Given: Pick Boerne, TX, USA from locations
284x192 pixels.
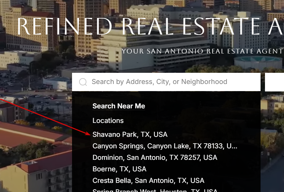Looking at the screenshot, I should (119, 169).
